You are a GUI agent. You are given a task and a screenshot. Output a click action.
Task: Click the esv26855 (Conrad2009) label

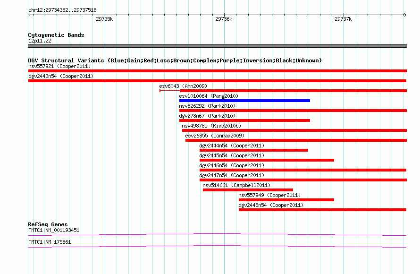tap(215, 136)
